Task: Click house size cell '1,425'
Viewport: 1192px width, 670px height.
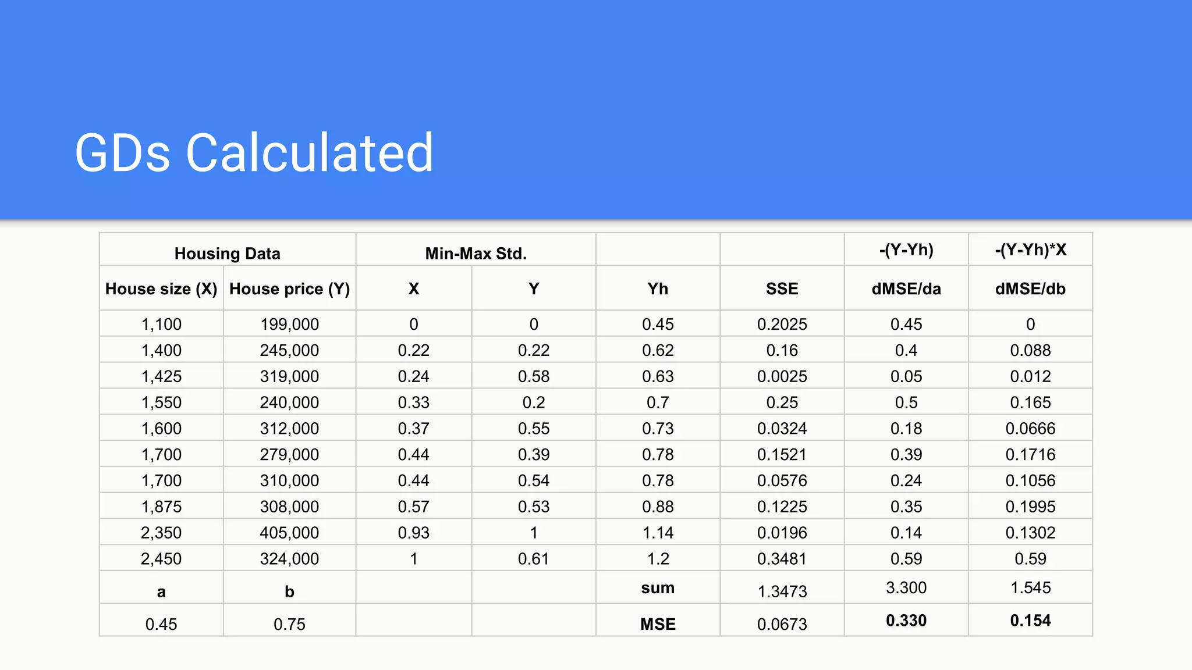Action: (161, 376)
